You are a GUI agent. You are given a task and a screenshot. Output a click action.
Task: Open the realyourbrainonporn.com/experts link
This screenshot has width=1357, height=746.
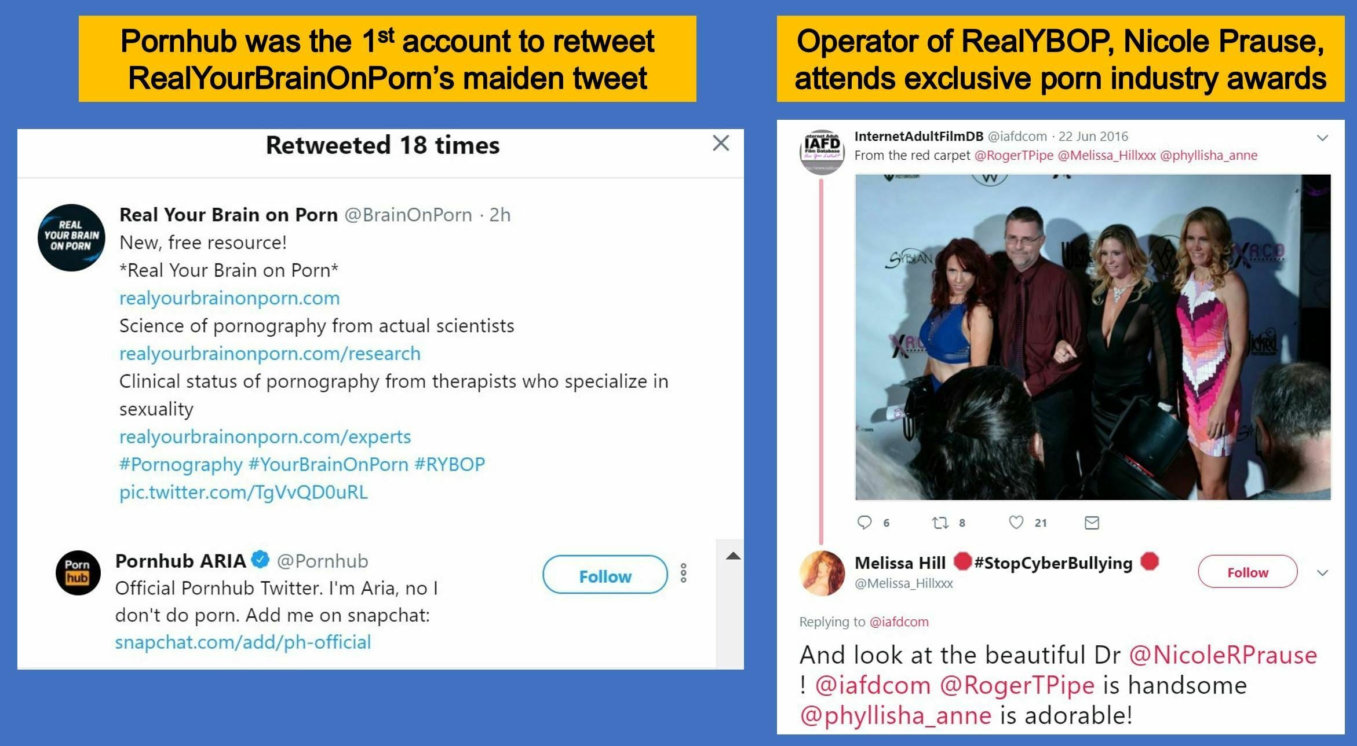(x=265, y=437)
